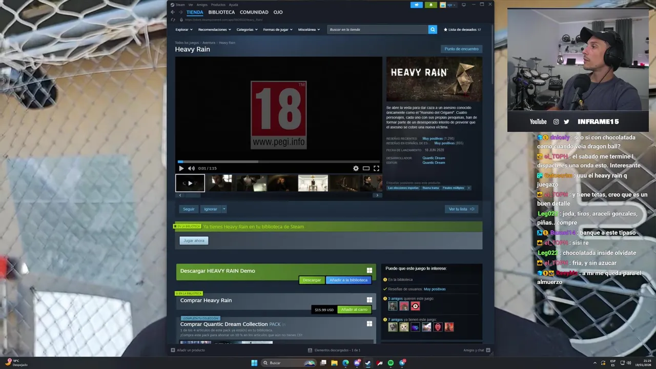
Task: Open the OJO profile tab
Action: 278,12
